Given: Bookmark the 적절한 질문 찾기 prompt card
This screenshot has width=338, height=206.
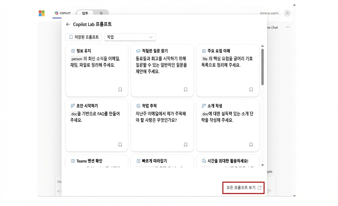Looking at the screenshot, I should pyautogui.click(x=185, y=90).
